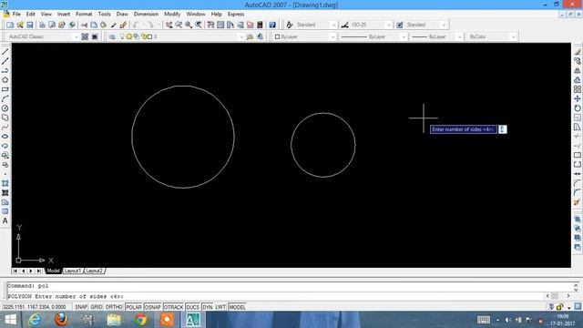Open the Help question mark icon
Viewport: 583px width, 328px height.
(272, 25)
